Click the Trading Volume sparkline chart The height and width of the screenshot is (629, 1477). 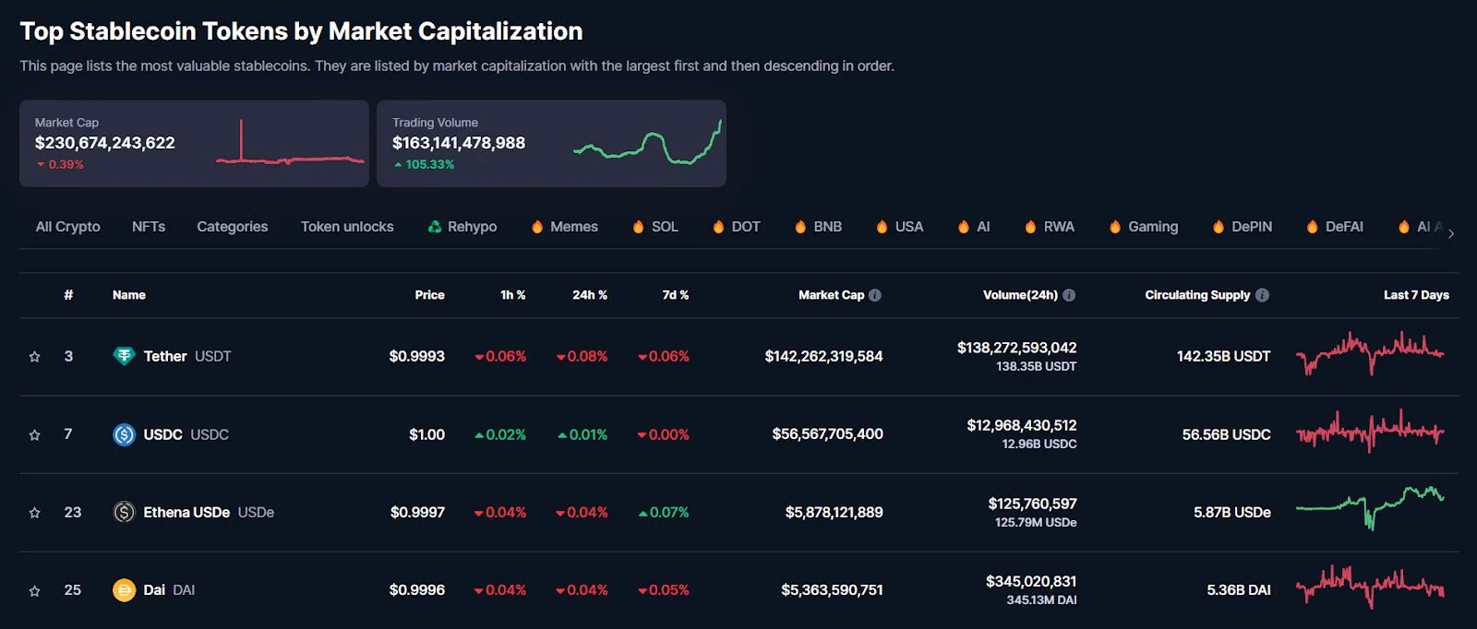coord(647,144)
